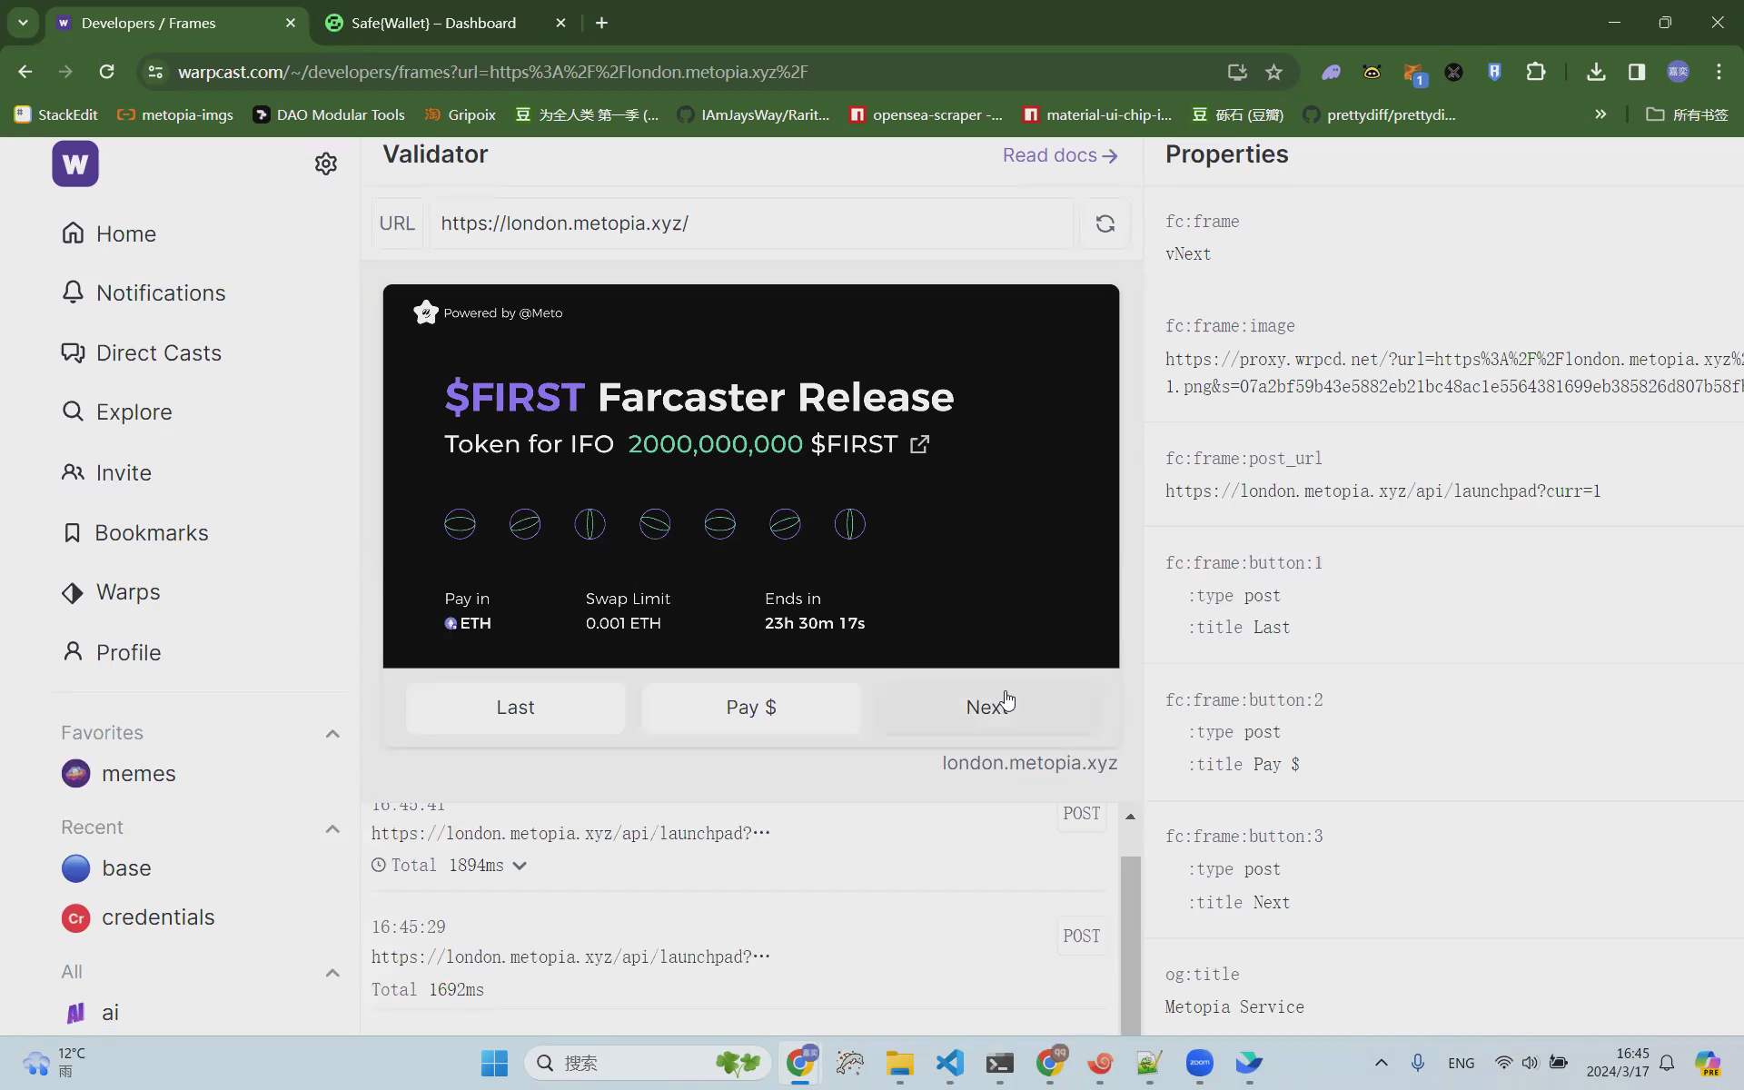Open Bookmarks in sidebar

(x=135, y=532)
